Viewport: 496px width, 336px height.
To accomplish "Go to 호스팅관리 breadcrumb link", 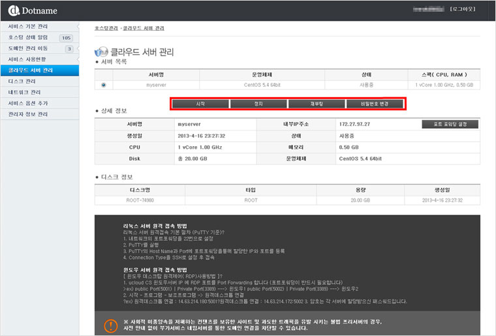I will point(106,29).
